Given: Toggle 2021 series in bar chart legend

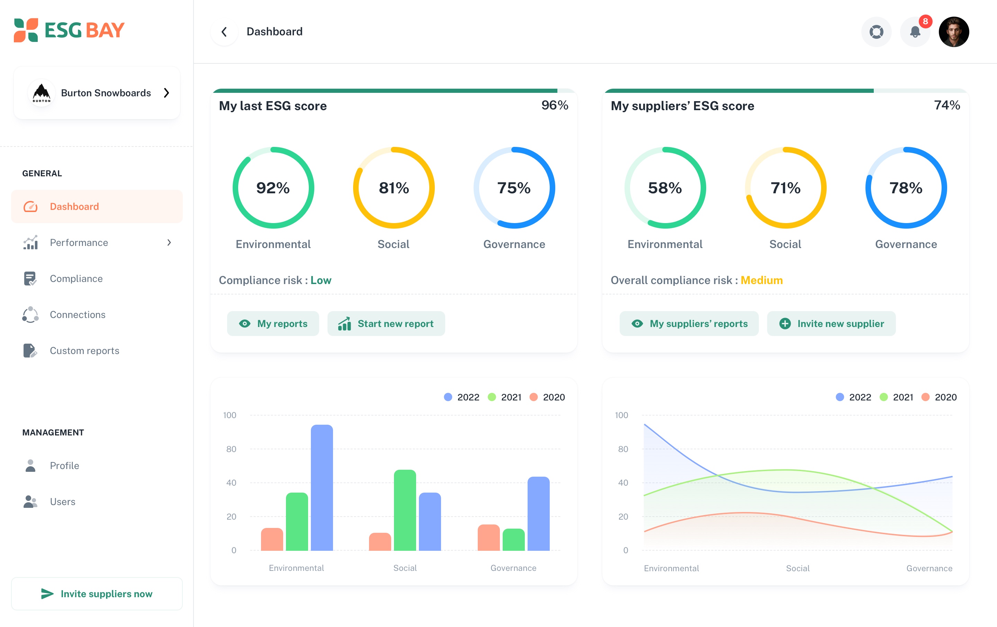Looking at the screenshot, I should pos(505,397).
